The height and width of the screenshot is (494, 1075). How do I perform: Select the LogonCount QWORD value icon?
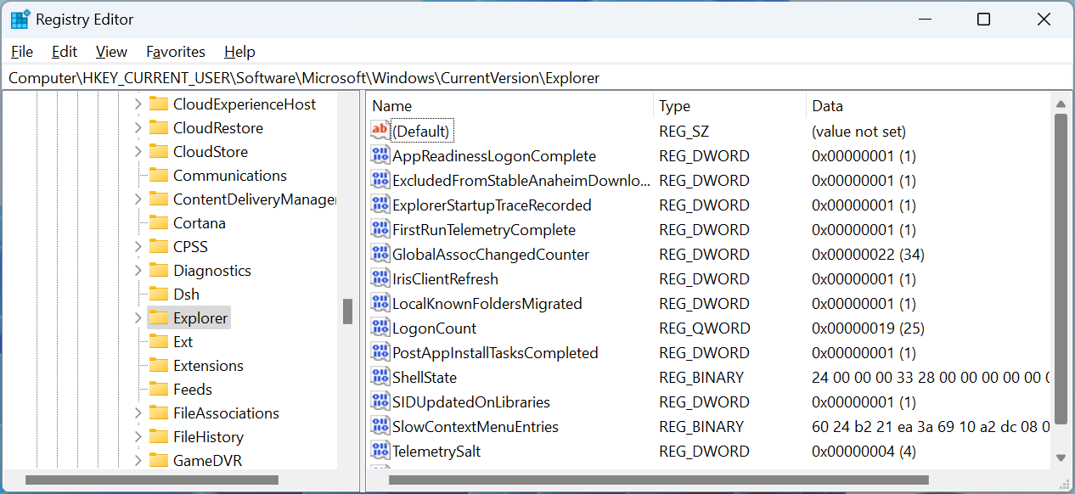(380, 328)
